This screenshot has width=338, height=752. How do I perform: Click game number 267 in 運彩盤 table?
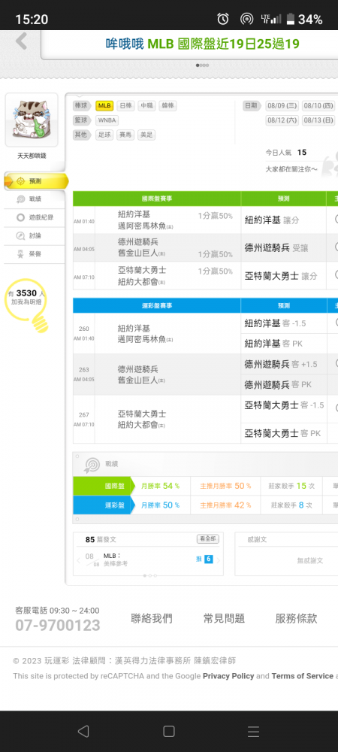click(84, 415)
